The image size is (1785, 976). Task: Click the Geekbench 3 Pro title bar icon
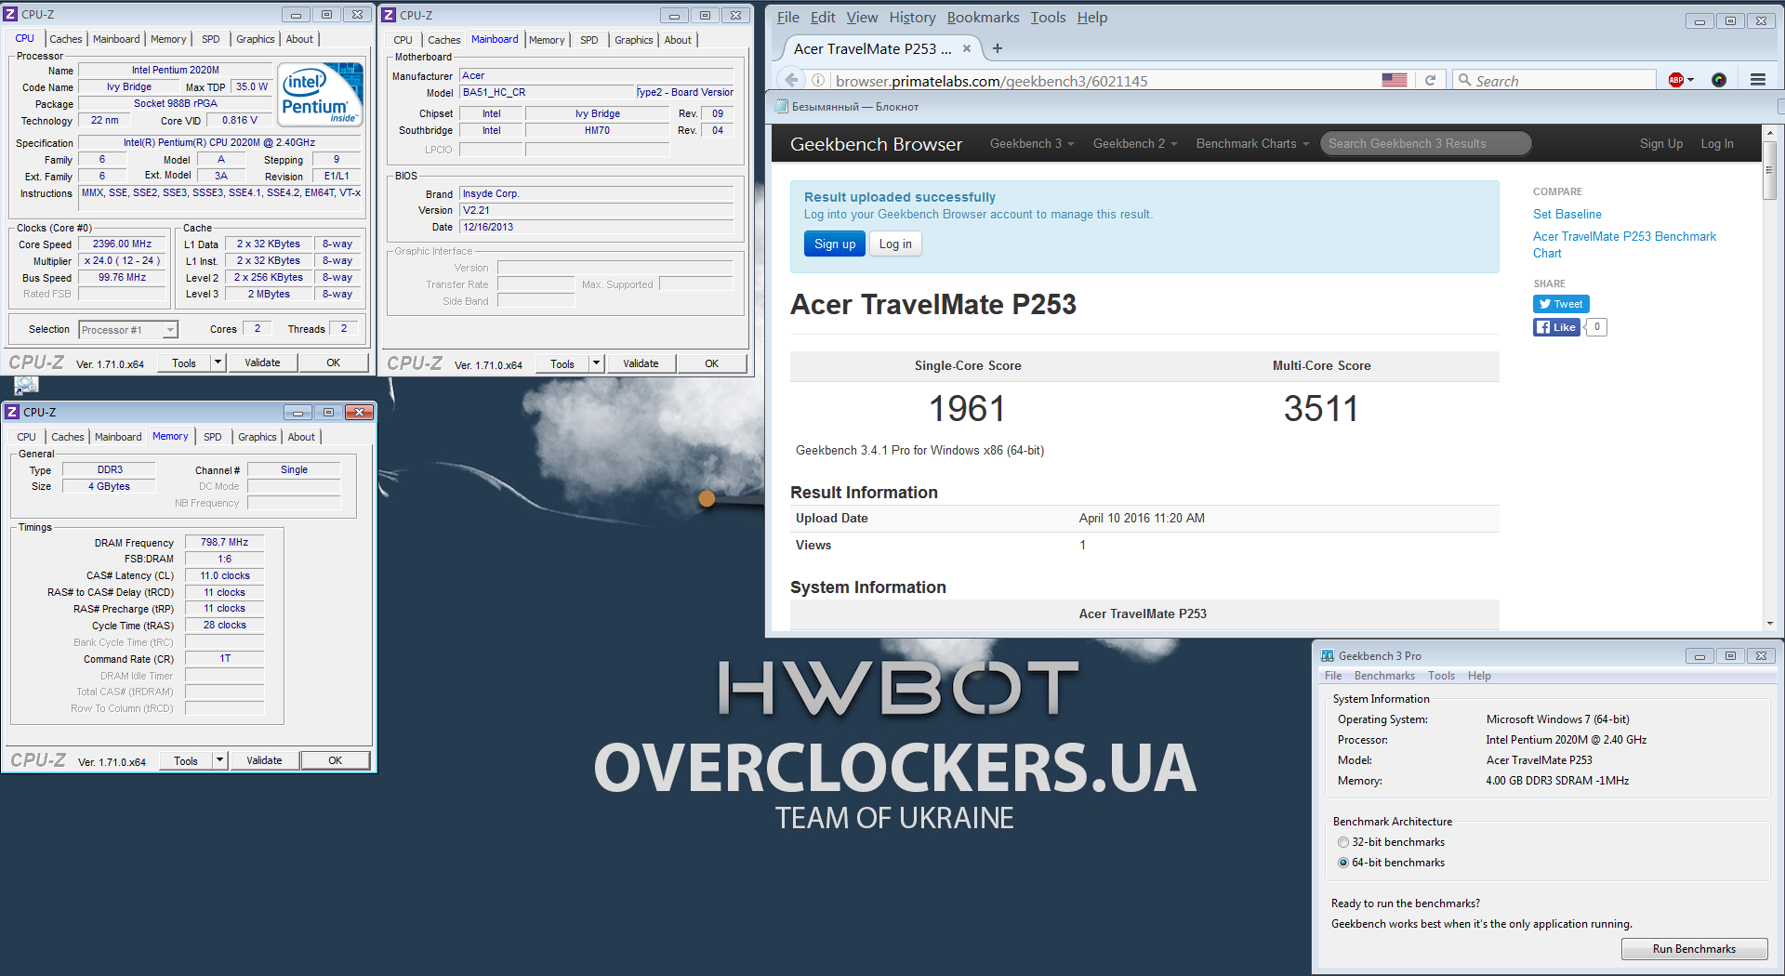[x=1328, y=655]
